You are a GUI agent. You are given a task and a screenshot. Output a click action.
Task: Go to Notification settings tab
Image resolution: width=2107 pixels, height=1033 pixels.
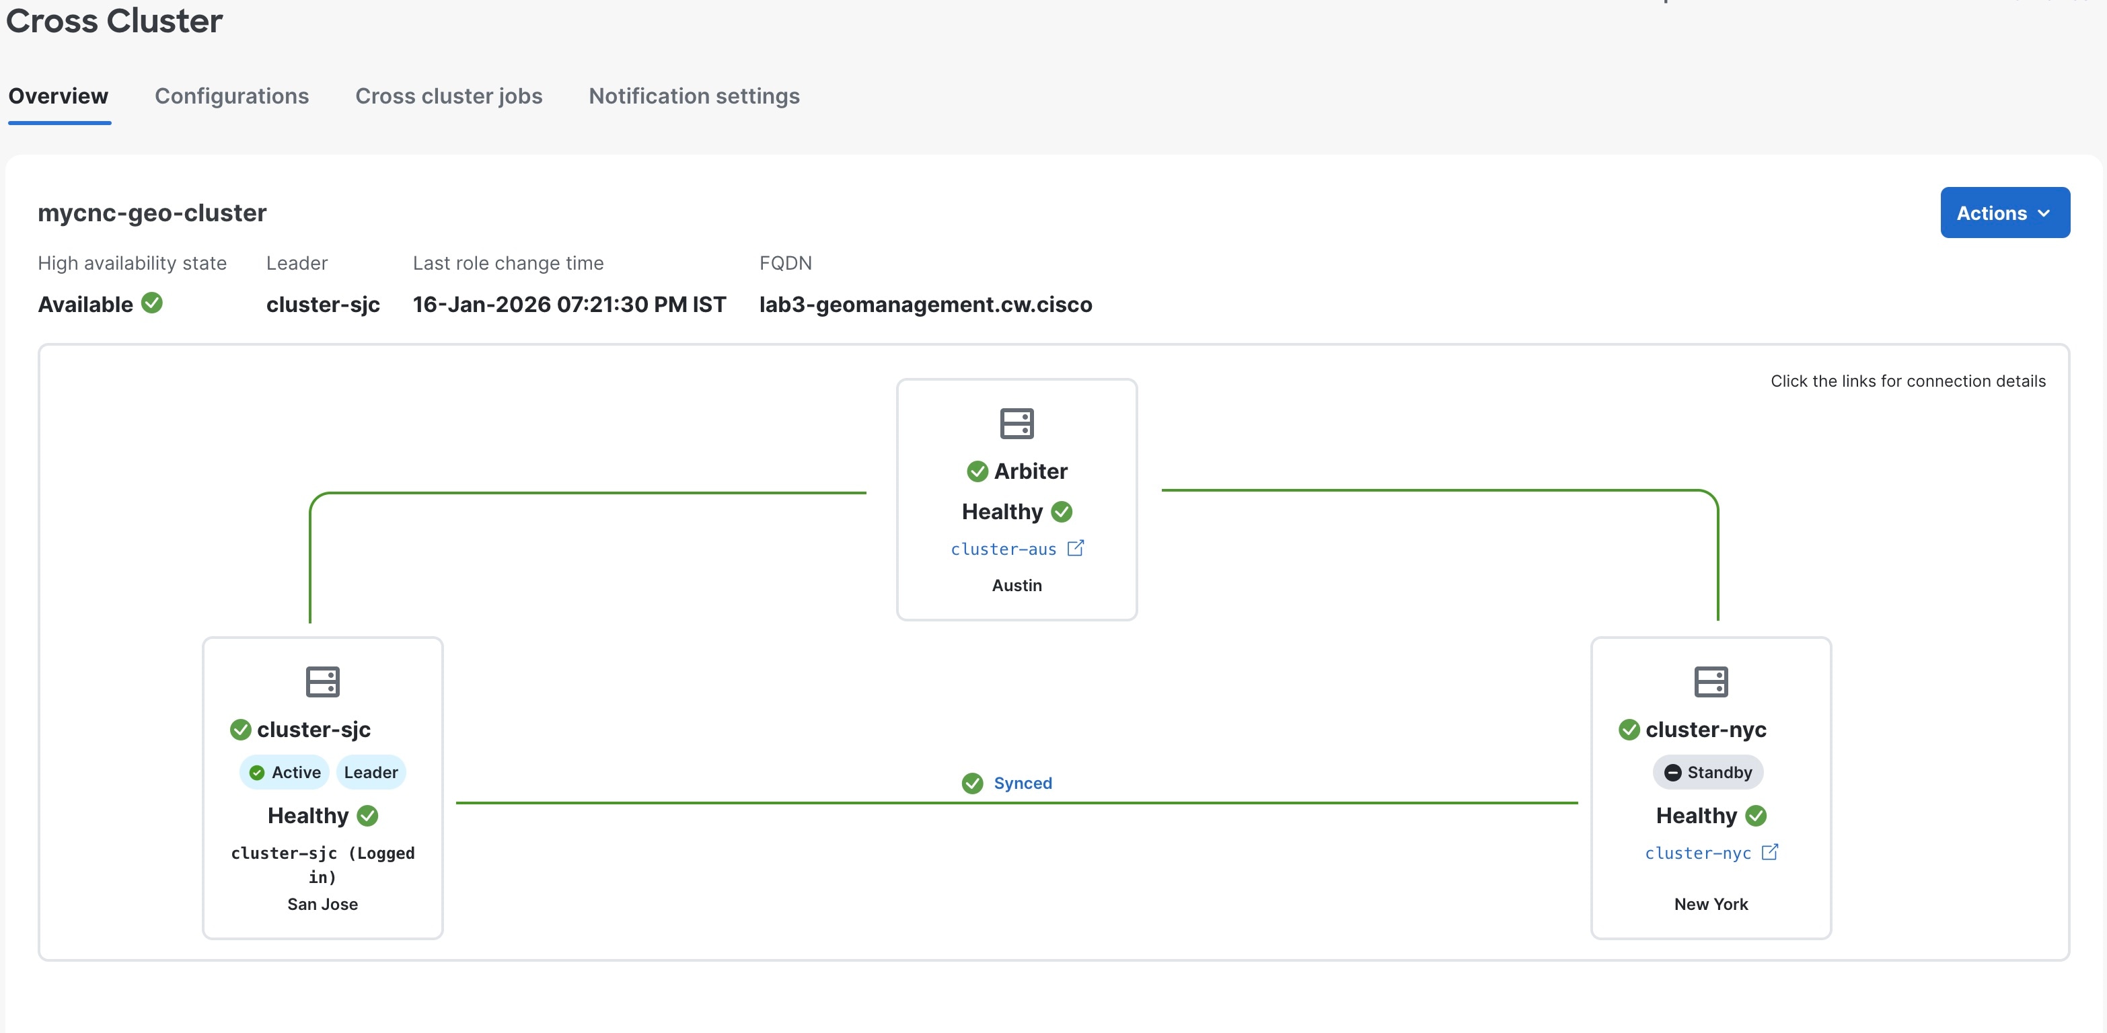click(694, 95)
